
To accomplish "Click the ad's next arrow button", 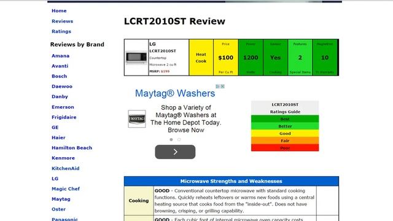I will click(x=175, y=152).
